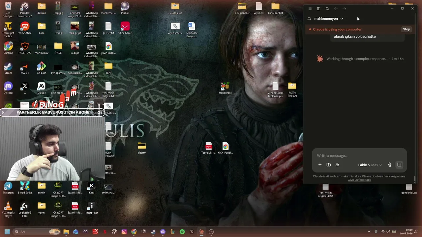422x237 pixels.
Task: Select the kick_paneller folder on desktop
Action: tap(242, 8)
